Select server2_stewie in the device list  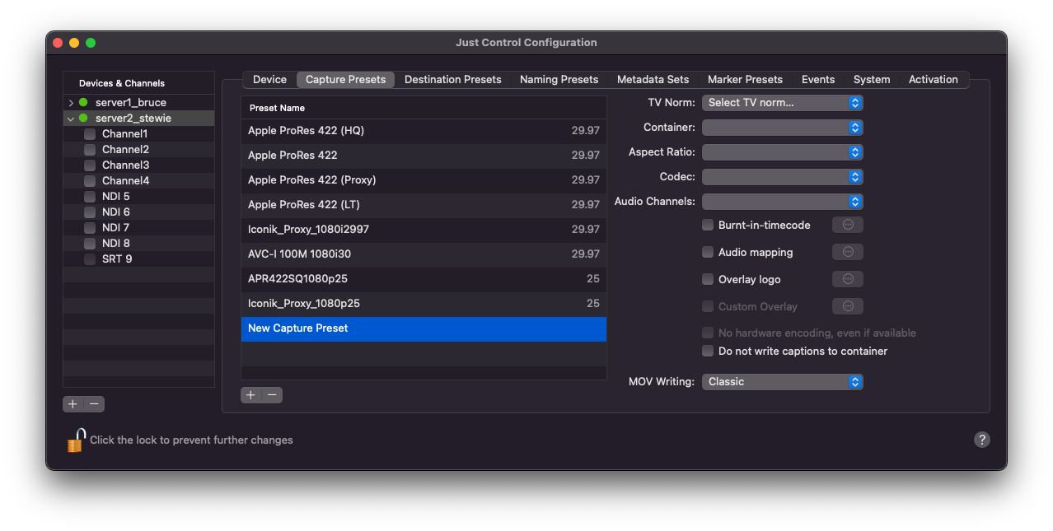coord(138,119)
